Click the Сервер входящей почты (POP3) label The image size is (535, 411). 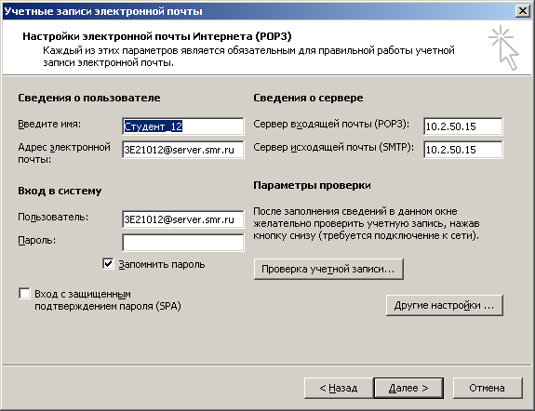331,125
